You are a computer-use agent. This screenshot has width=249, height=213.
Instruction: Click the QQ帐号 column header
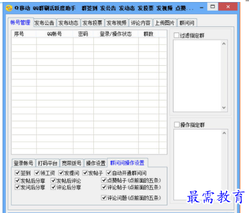click(55, 34)
